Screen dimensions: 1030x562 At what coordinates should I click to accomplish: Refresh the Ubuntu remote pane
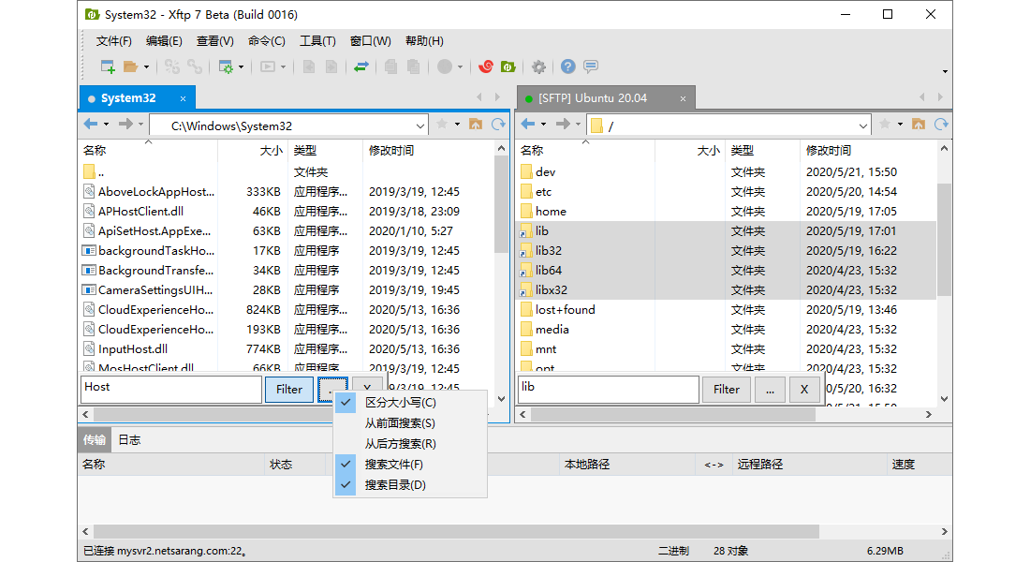click(941, 125)
